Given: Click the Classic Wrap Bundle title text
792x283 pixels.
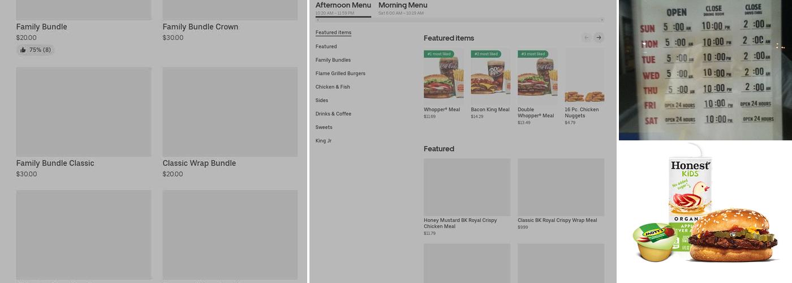Looking at the screenshot, I should click(199, 163).
